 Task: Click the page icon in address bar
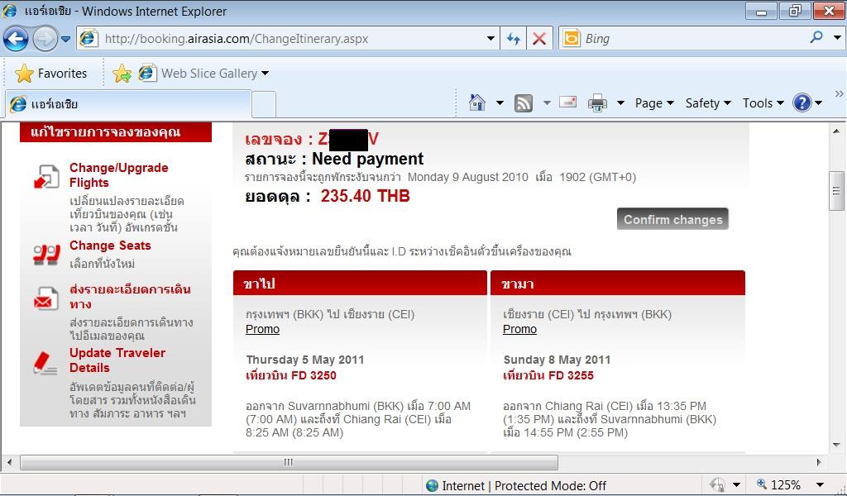click(x=89, y=38)
